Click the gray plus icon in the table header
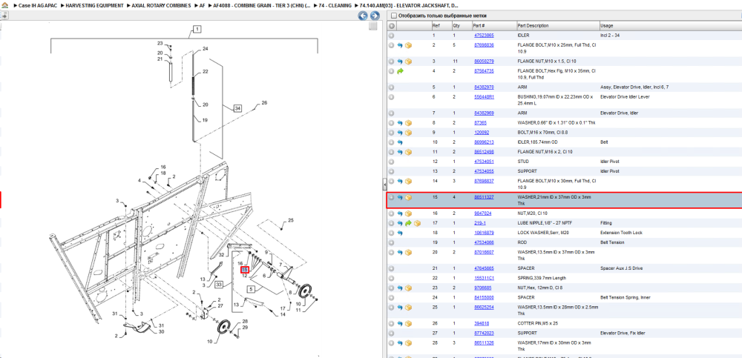Viewport: 742px width, 358px height. 392,25
